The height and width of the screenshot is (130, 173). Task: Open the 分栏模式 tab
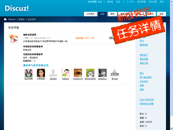pos(90,14)
